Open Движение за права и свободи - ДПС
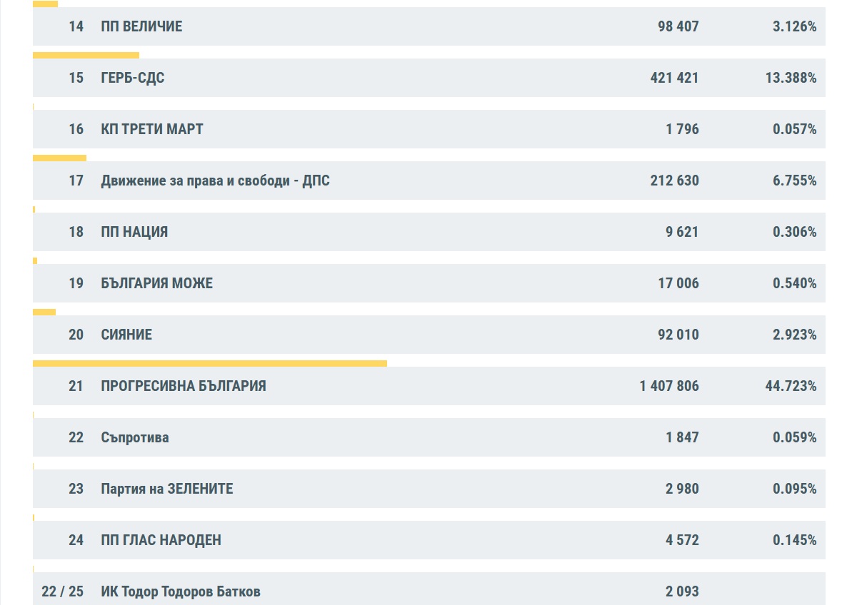Viewport: 857px width, 605px height. (x=215, y=181)
